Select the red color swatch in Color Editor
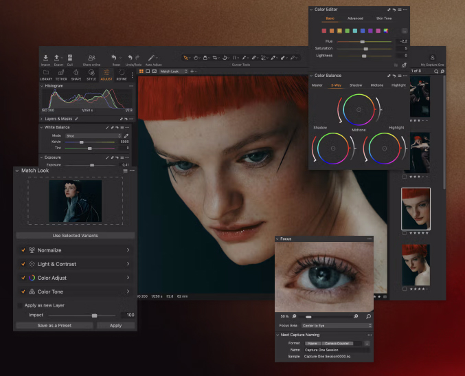The width and height of the screenshot is (465, 376). point(325,31)
